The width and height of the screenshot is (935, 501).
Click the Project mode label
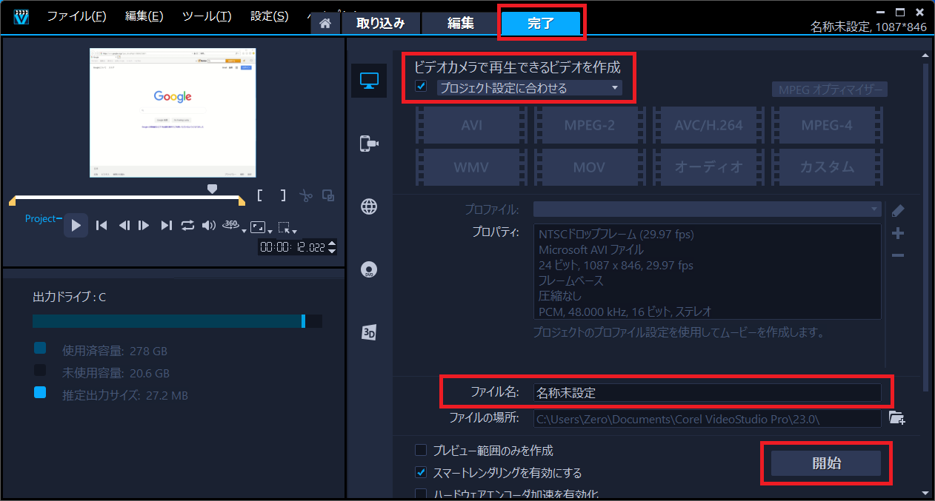coord(40,218)
